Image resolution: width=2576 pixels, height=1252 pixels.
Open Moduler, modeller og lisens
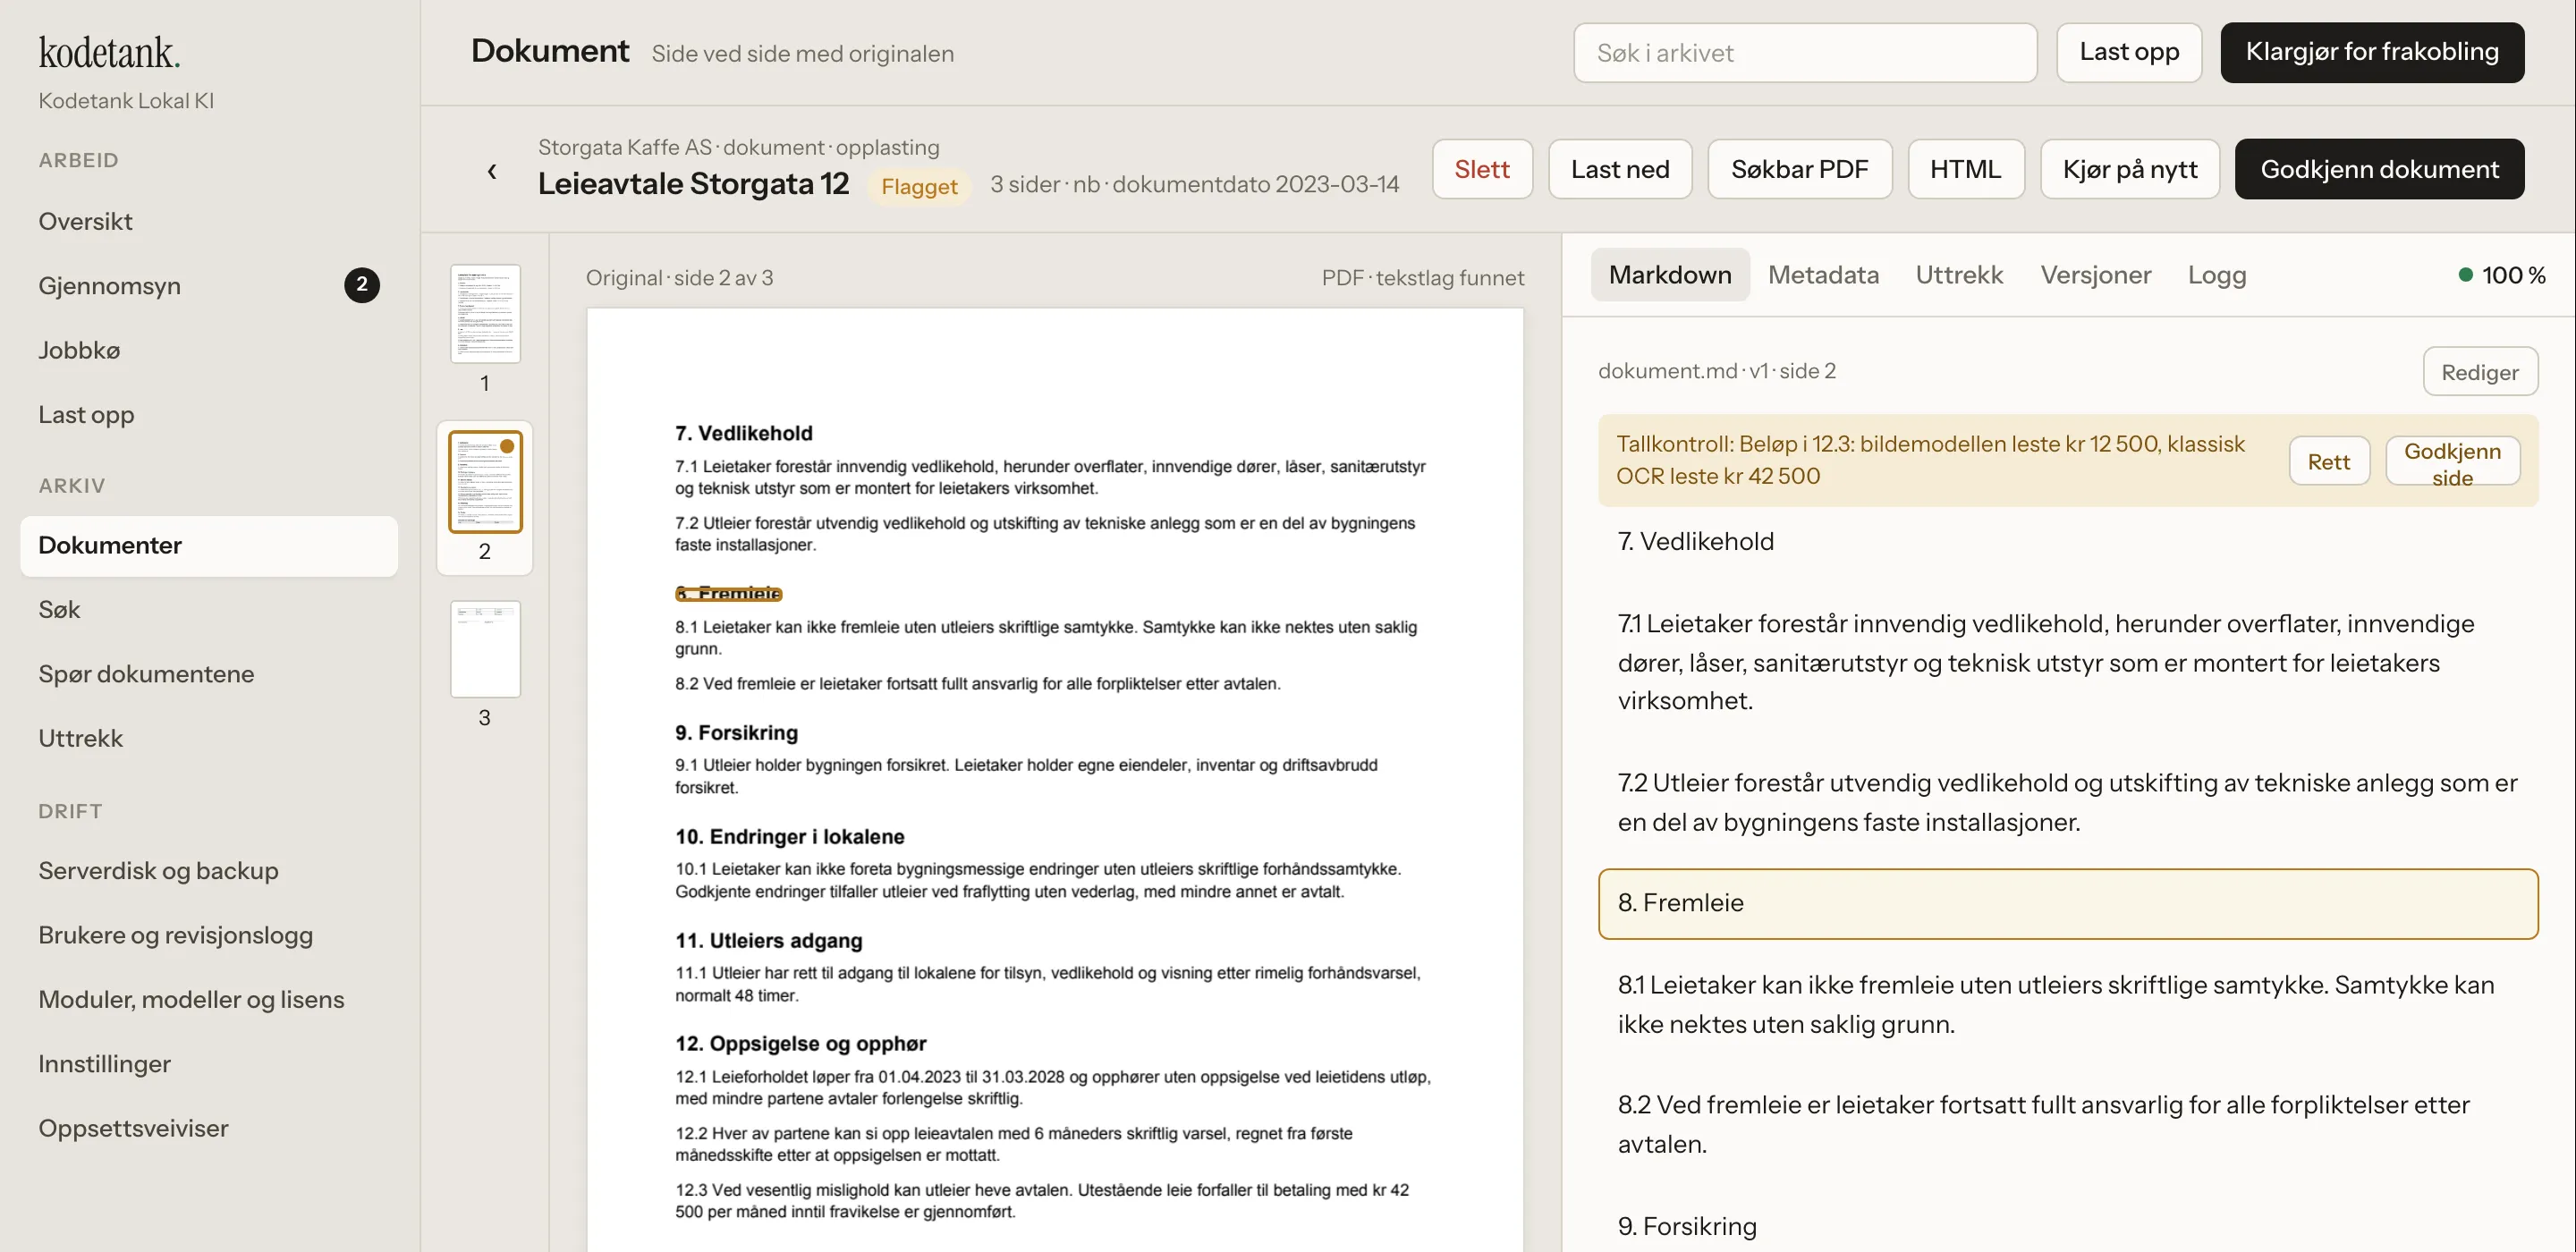click(209, 999)
